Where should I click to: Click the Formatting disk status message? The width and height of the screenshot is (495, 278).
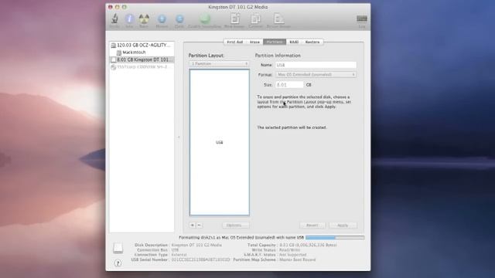pyautogui.click(x=241, y=238)
